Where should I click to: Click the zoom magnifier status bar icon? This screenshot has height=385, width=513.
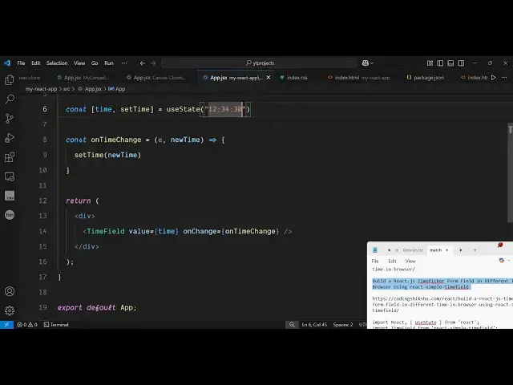(292, 324)
